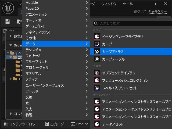The image size is (172, 129).
Task: Collapse the Organic project tree section
Action: [x=11, y=45]
